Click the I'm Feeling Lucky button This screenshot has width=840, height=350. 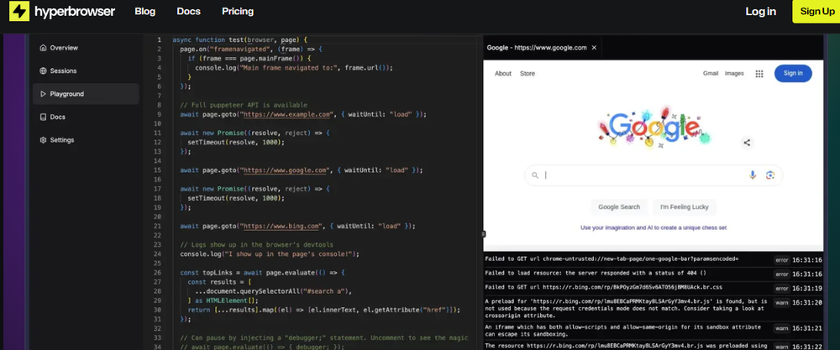pos(684,207)
